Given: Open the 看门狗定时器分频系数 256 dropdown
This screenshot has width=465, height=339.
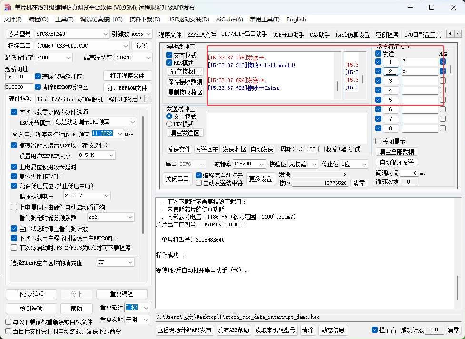Looking at the screenshot, I should (130, 217).
